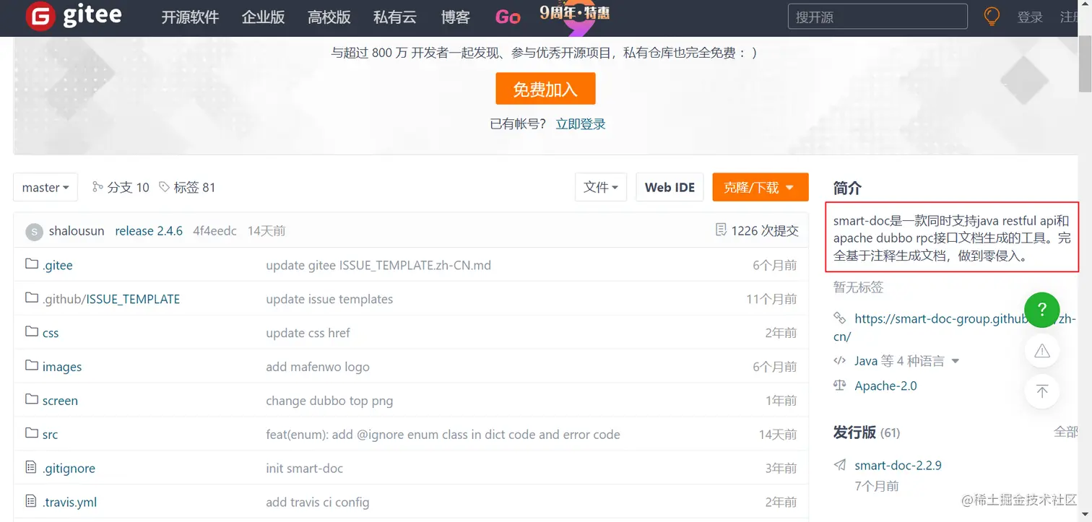The image size is (1092, 522).
Task: Expand the Java 等 4 种语言 arrow
Action: 955,361
